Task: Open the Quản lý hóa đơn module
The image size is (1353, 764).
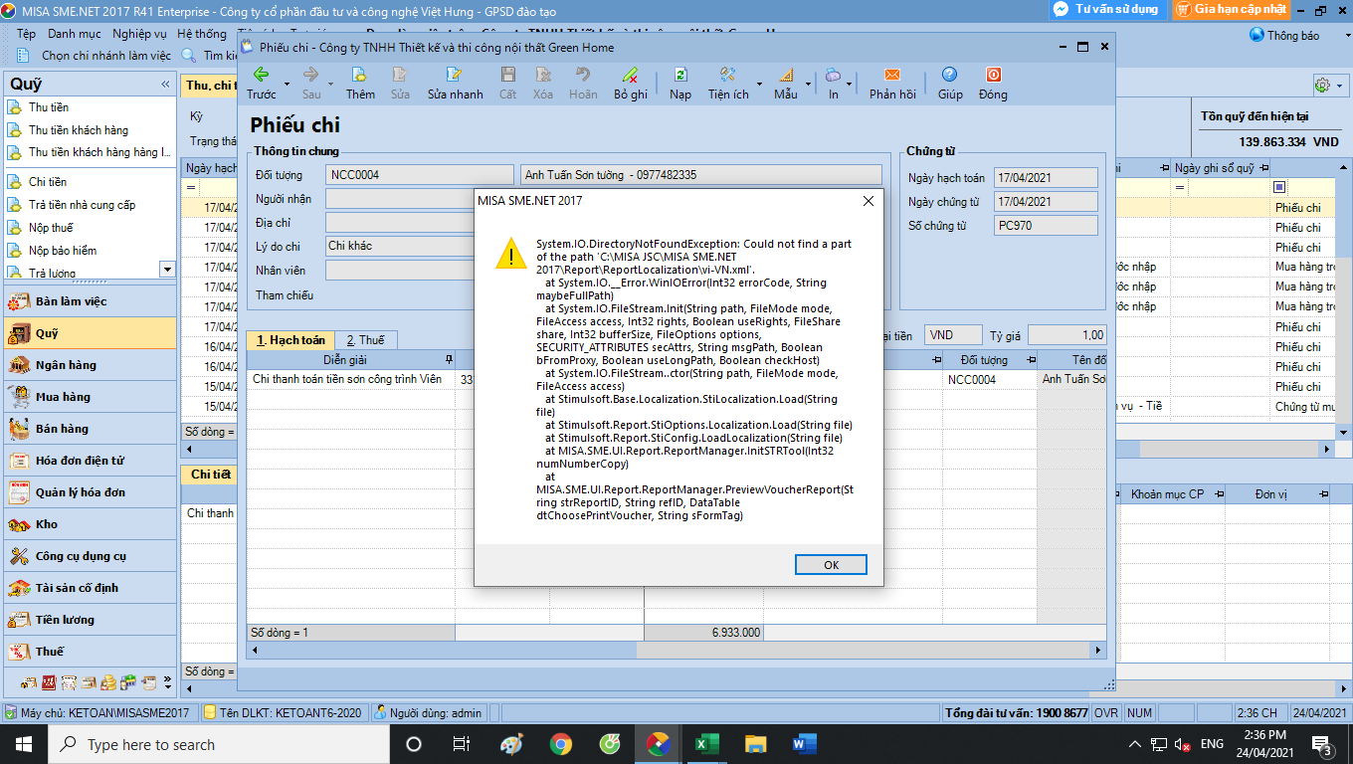Action: 91,492
